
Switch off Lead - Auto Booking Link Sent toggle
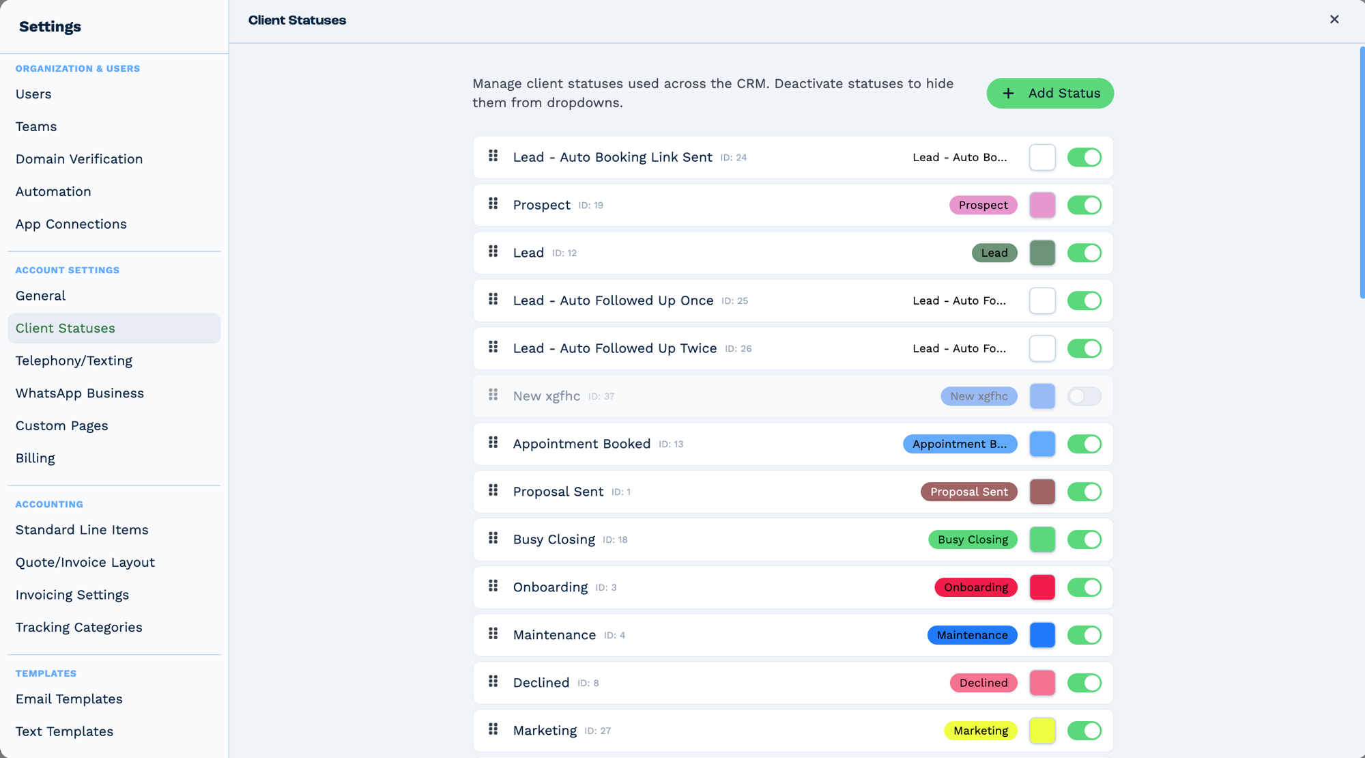pos(1084,157)
